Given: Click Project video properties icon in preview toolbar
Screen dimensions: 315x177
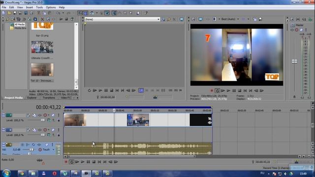Looking at the screenshot, I should (x=193, y=19).
